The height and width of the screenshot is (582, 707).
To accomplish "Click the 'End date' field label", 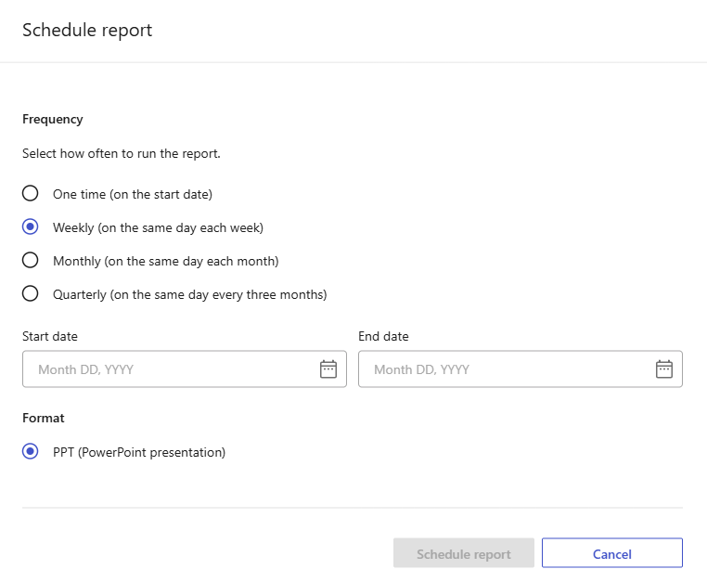I will coord(384,337).
